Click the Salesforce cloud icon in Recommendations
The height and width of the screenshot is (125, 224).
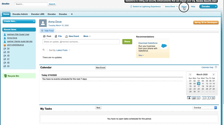tap(164, 46)
